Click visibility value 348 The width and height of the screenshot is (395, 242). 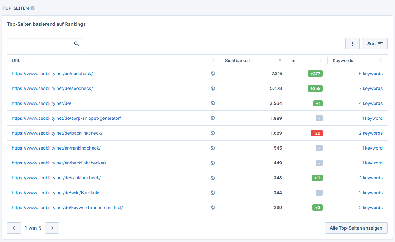point(278,178)
